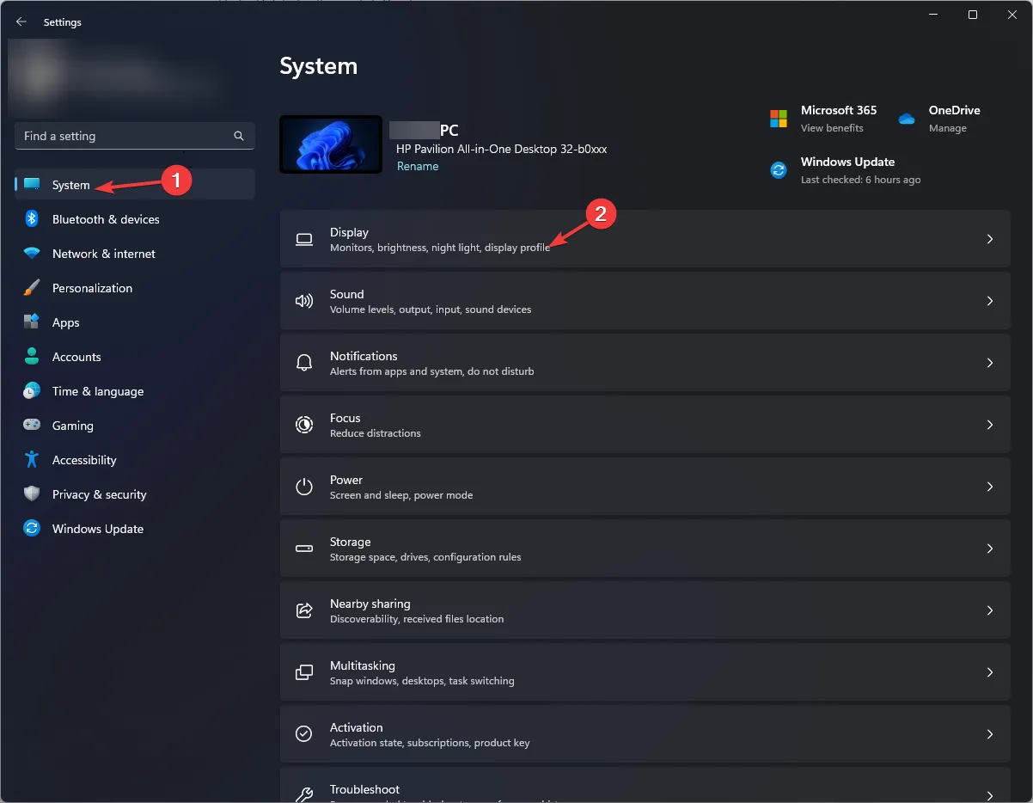Select Network & internet in sidebar

click(135, 254)
